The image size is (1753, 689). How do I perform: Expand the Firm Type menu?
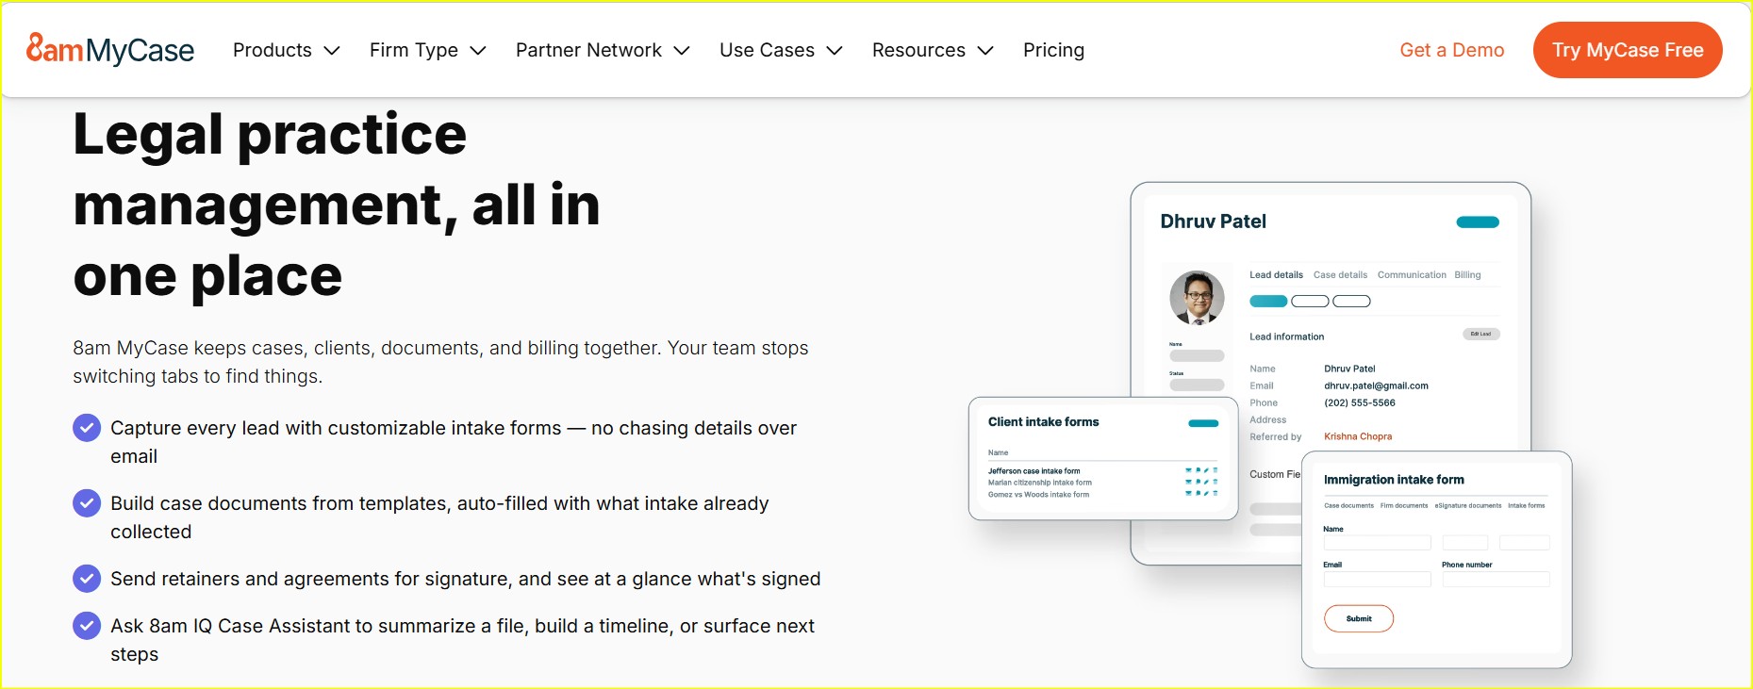(x=427, y=50)
